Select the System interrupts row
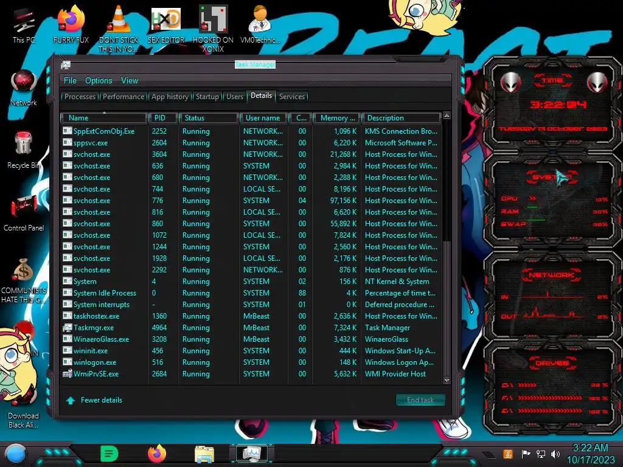The image size is (623, 467). [251, 305]
